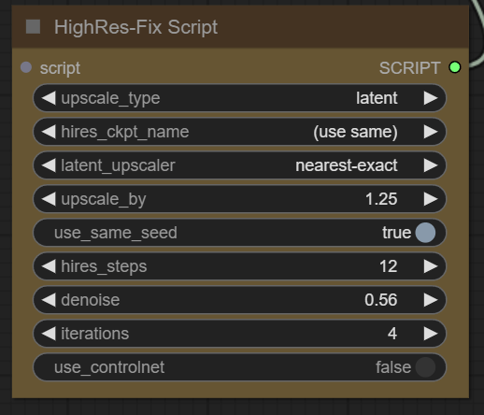Select next upscale_type with right arrow

coord(431,98)
